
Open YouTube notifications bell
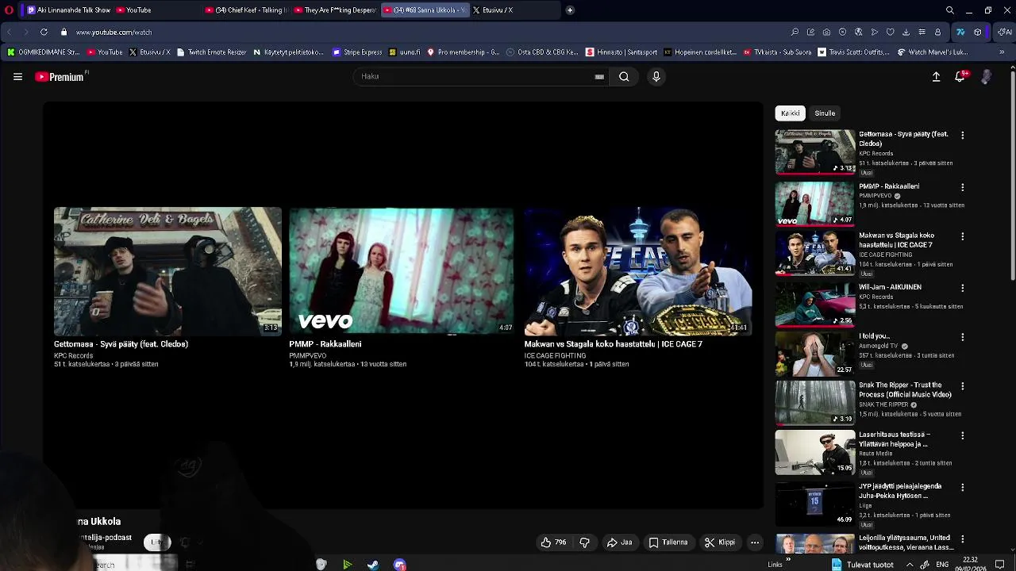coord(960,76)
